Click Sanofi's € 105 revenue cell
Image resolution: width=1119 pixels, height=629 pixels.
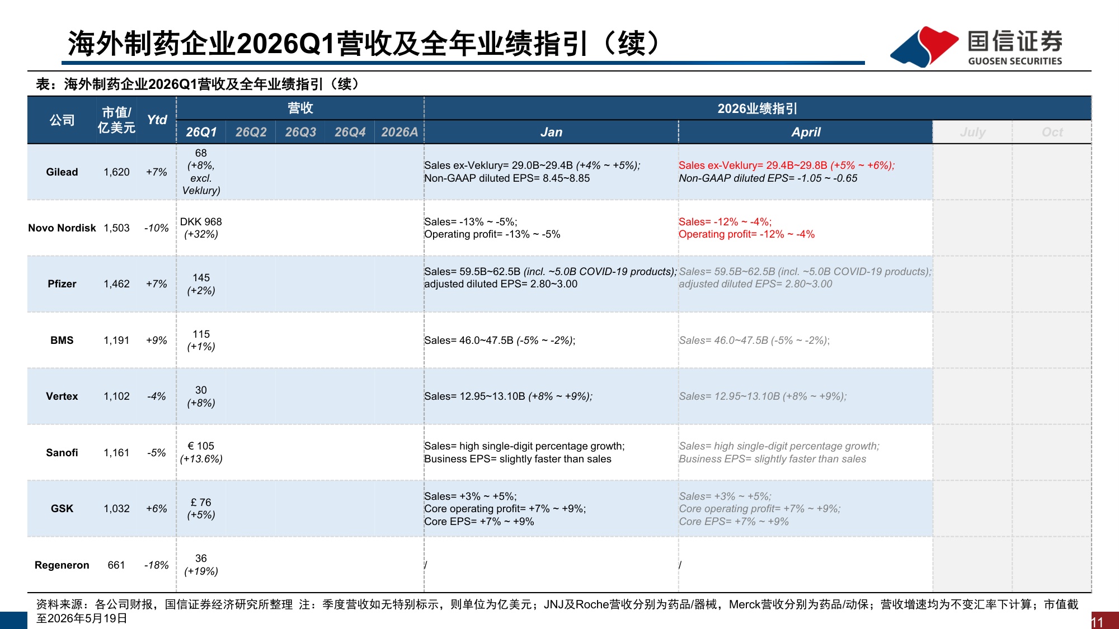201,452
